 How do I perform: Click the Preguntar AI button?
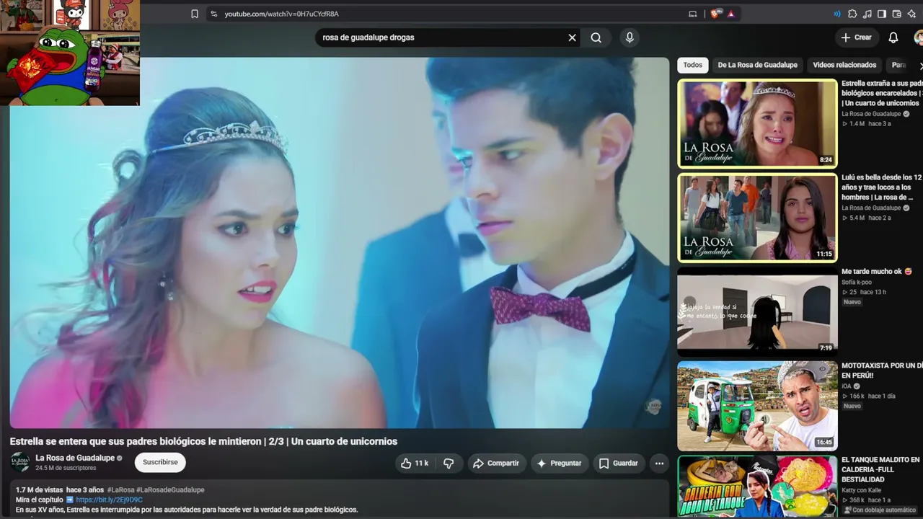560,463
